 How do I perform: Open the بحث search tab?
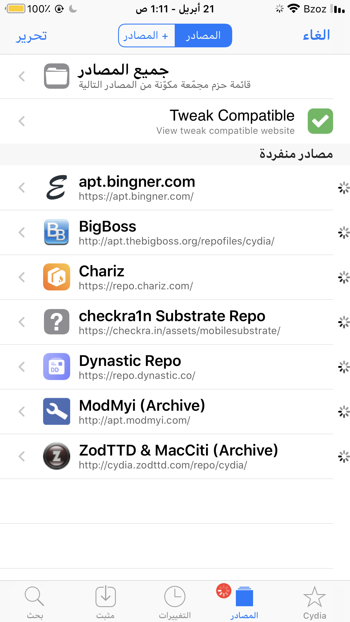[x=35, y=603]
